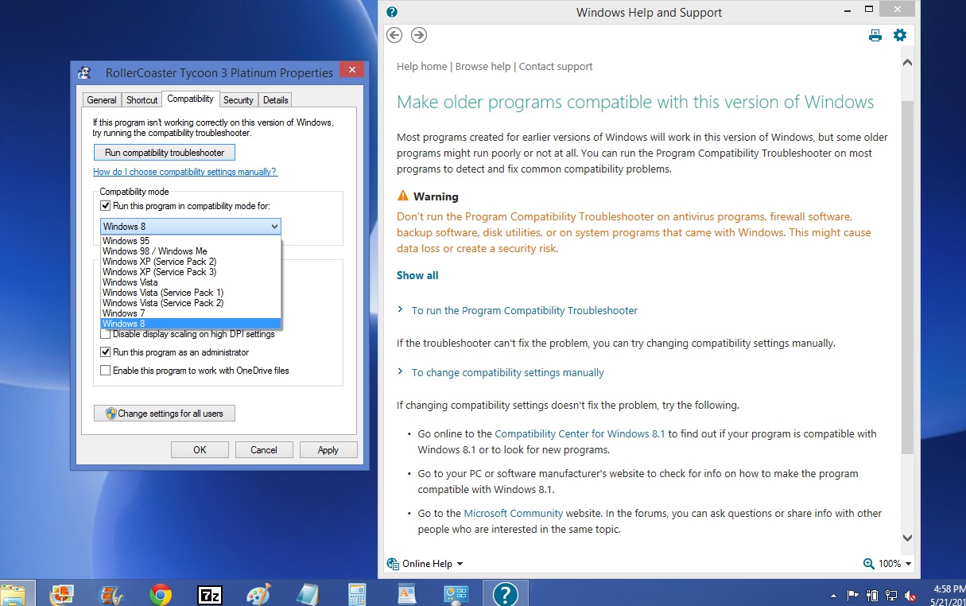Switch to the Security tab

click(238, 100)
